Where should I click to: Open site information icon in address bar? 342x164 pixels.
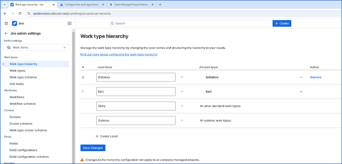click(x=28, y=13)
